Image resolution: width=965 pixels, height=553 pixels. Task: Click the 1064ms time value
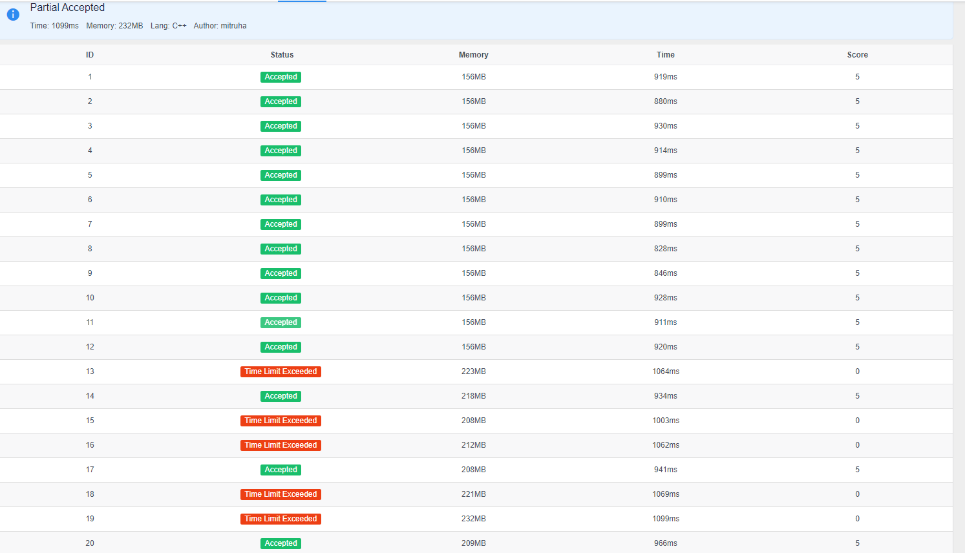pyautogui.click(x=666, y=371)
